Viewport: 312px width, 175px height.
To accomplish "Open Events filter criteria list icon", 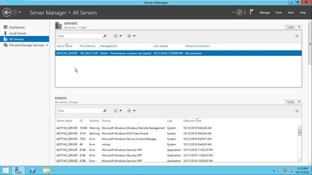I will tap(116, 111).
